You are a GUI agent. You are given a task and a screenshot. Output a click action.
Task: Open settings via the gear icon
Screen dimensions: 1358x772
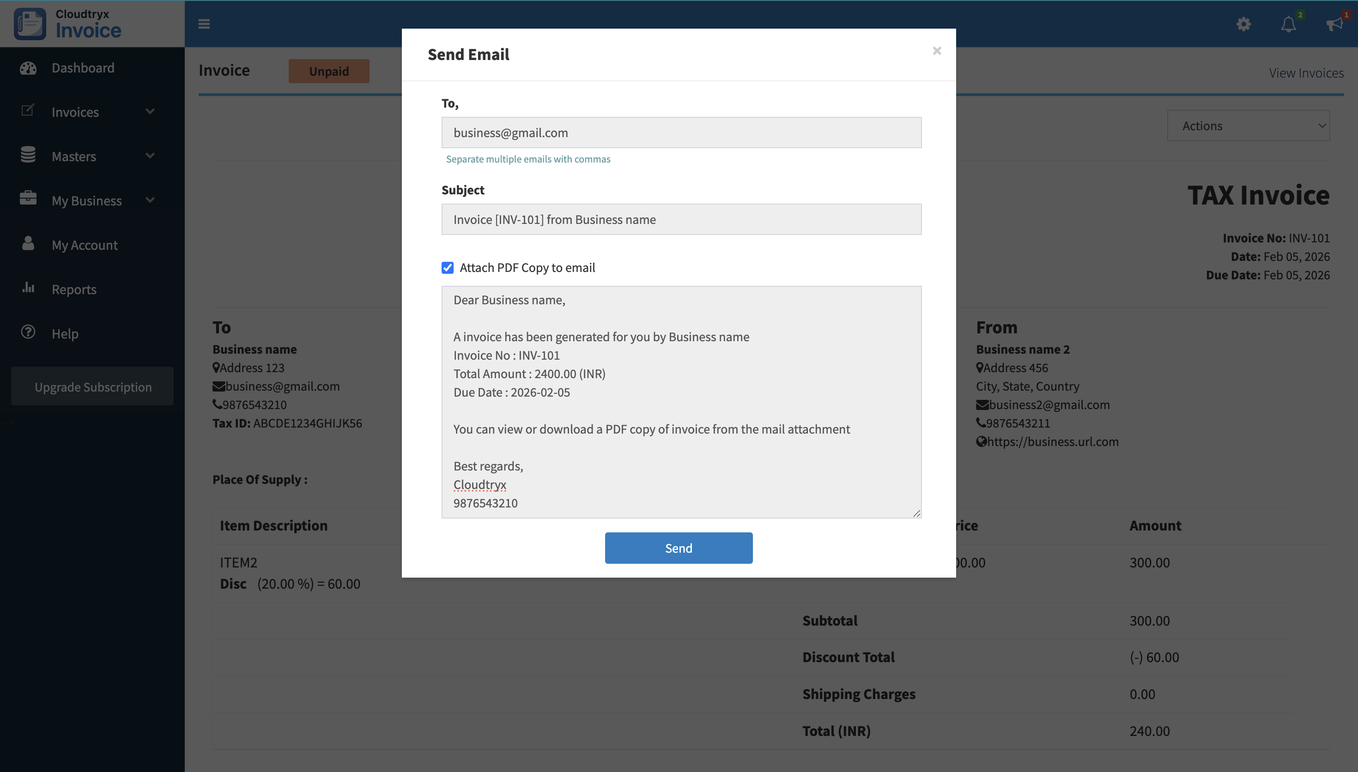tap(1243, 24)
